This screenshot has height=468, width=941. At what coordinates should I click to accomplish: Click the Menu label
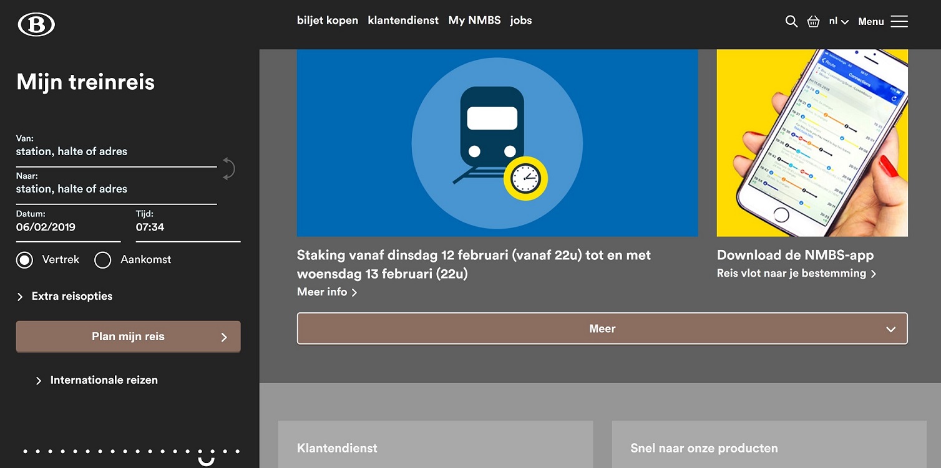tap(870, 22)
